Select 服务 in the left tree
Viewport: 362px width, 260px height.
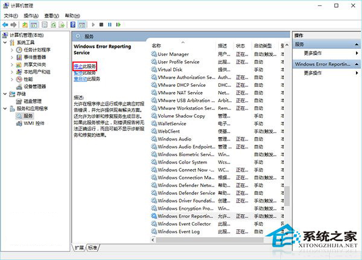click(x=28, y=116)
